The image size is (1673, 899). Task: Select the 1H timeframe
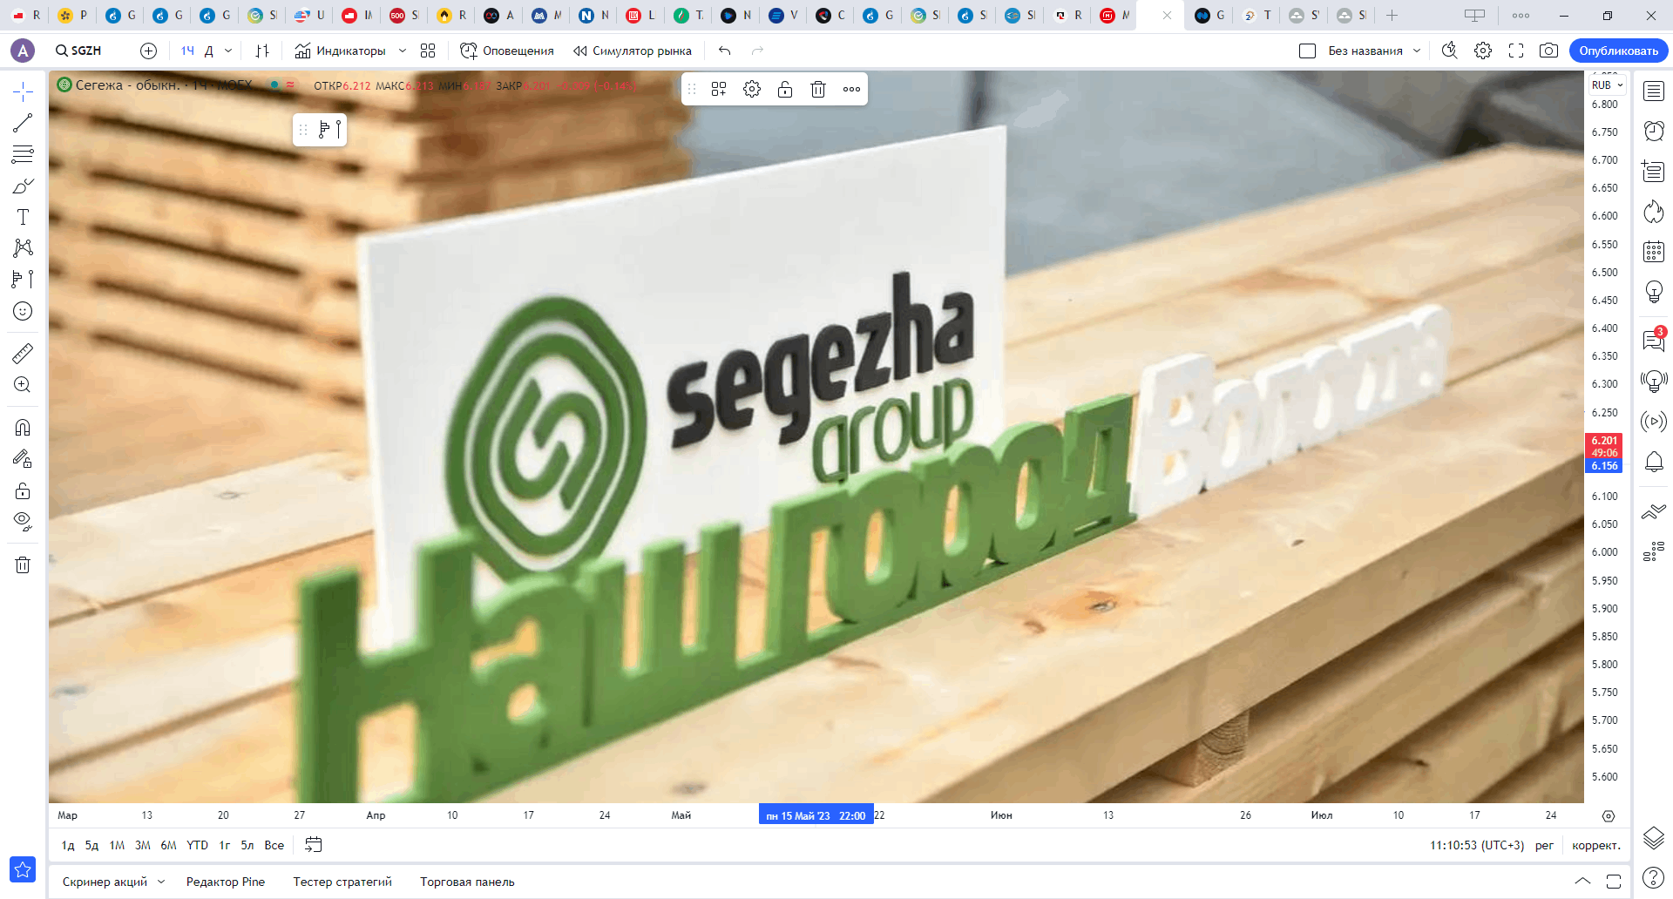(x=187, y=51)
